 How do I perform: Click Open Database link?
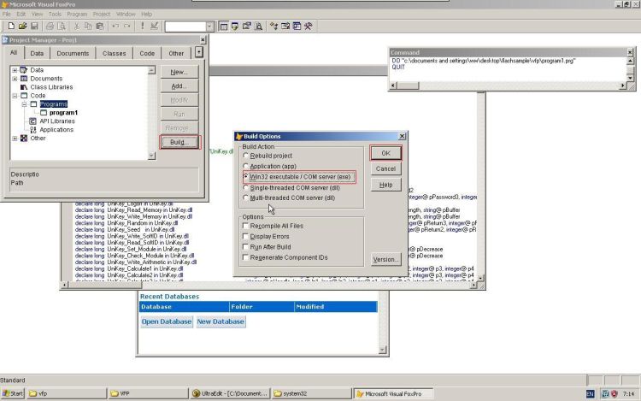coord(167,321)
